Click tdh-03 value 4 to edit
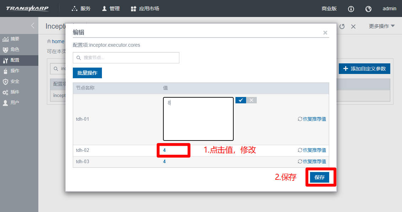 (x=164, y=161)
